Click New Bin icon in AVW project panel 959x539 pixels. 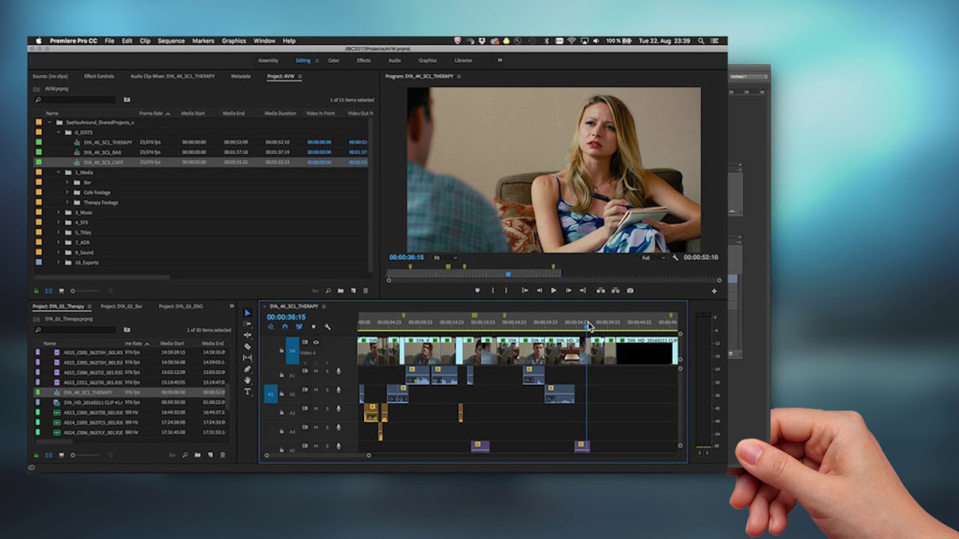pos(340,290)
